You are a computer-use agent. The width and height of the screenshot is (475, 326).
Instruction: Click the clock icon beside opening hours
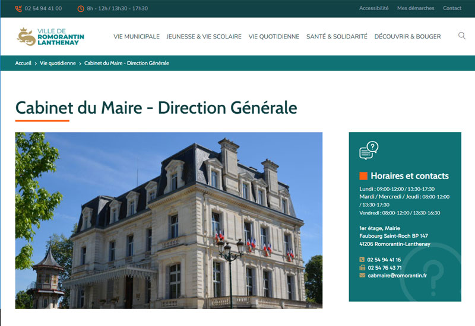(x=81, y=8)
